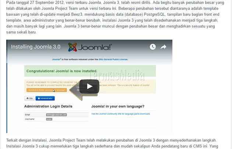The image size is (232, 149).
Task: Click the paragraph starting 'Pada tanggal 27 September 2012'
Action: tap(115, 17)
